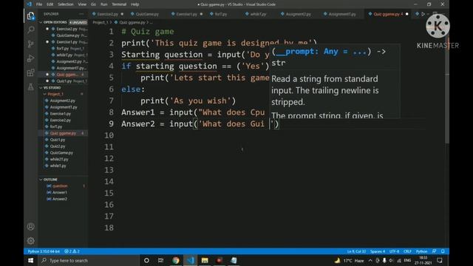Select Answer2 in the Outline

[59, 199]
